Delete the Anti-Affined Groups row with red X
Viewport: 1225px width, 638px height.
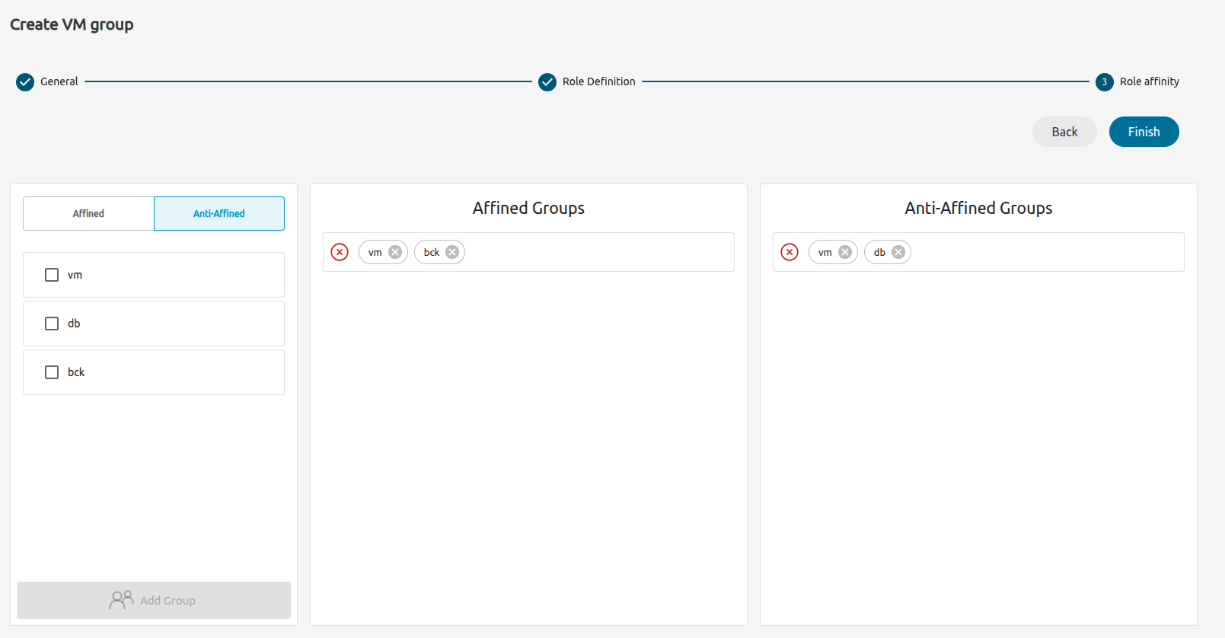[x=790, y=252]
